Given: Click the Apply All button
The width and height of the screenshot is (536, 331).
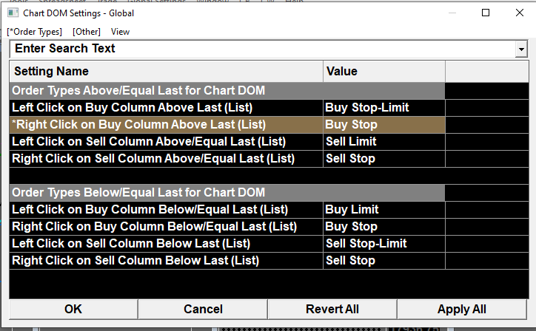Looking at the screenshot, I should [x=461, y=309].
